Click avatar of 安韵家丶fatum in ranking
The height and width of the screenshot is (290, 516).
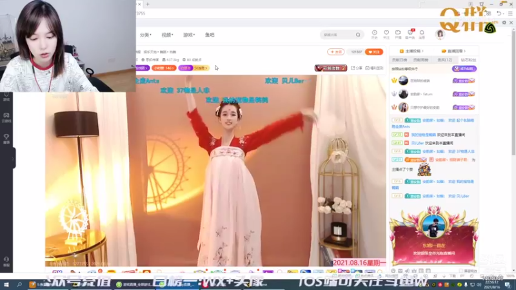[403, 94]
